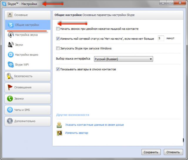Click the Основные switch icon
Image resolution: width=188 pixels, height=160 pixels.
(x=10, y=15)
